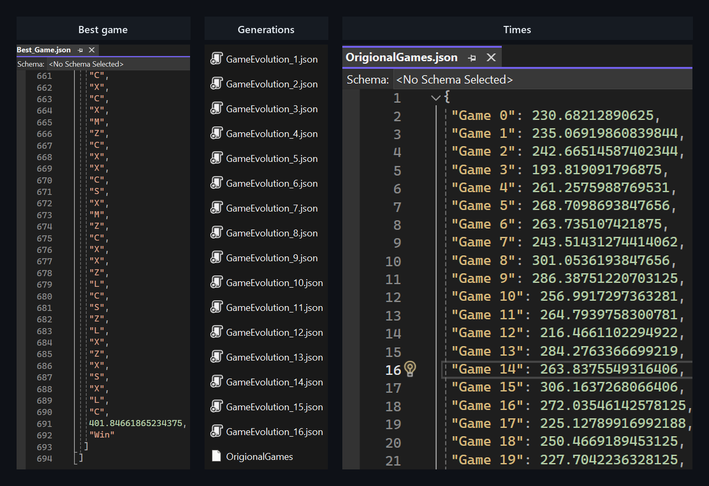Click the "Game 14" line entry

point(567,369)
